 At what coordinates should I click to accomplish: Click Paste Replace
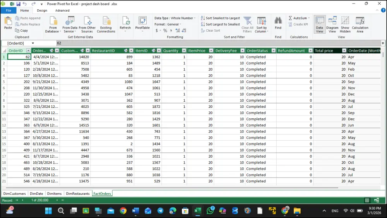click(x=27, y=24)
